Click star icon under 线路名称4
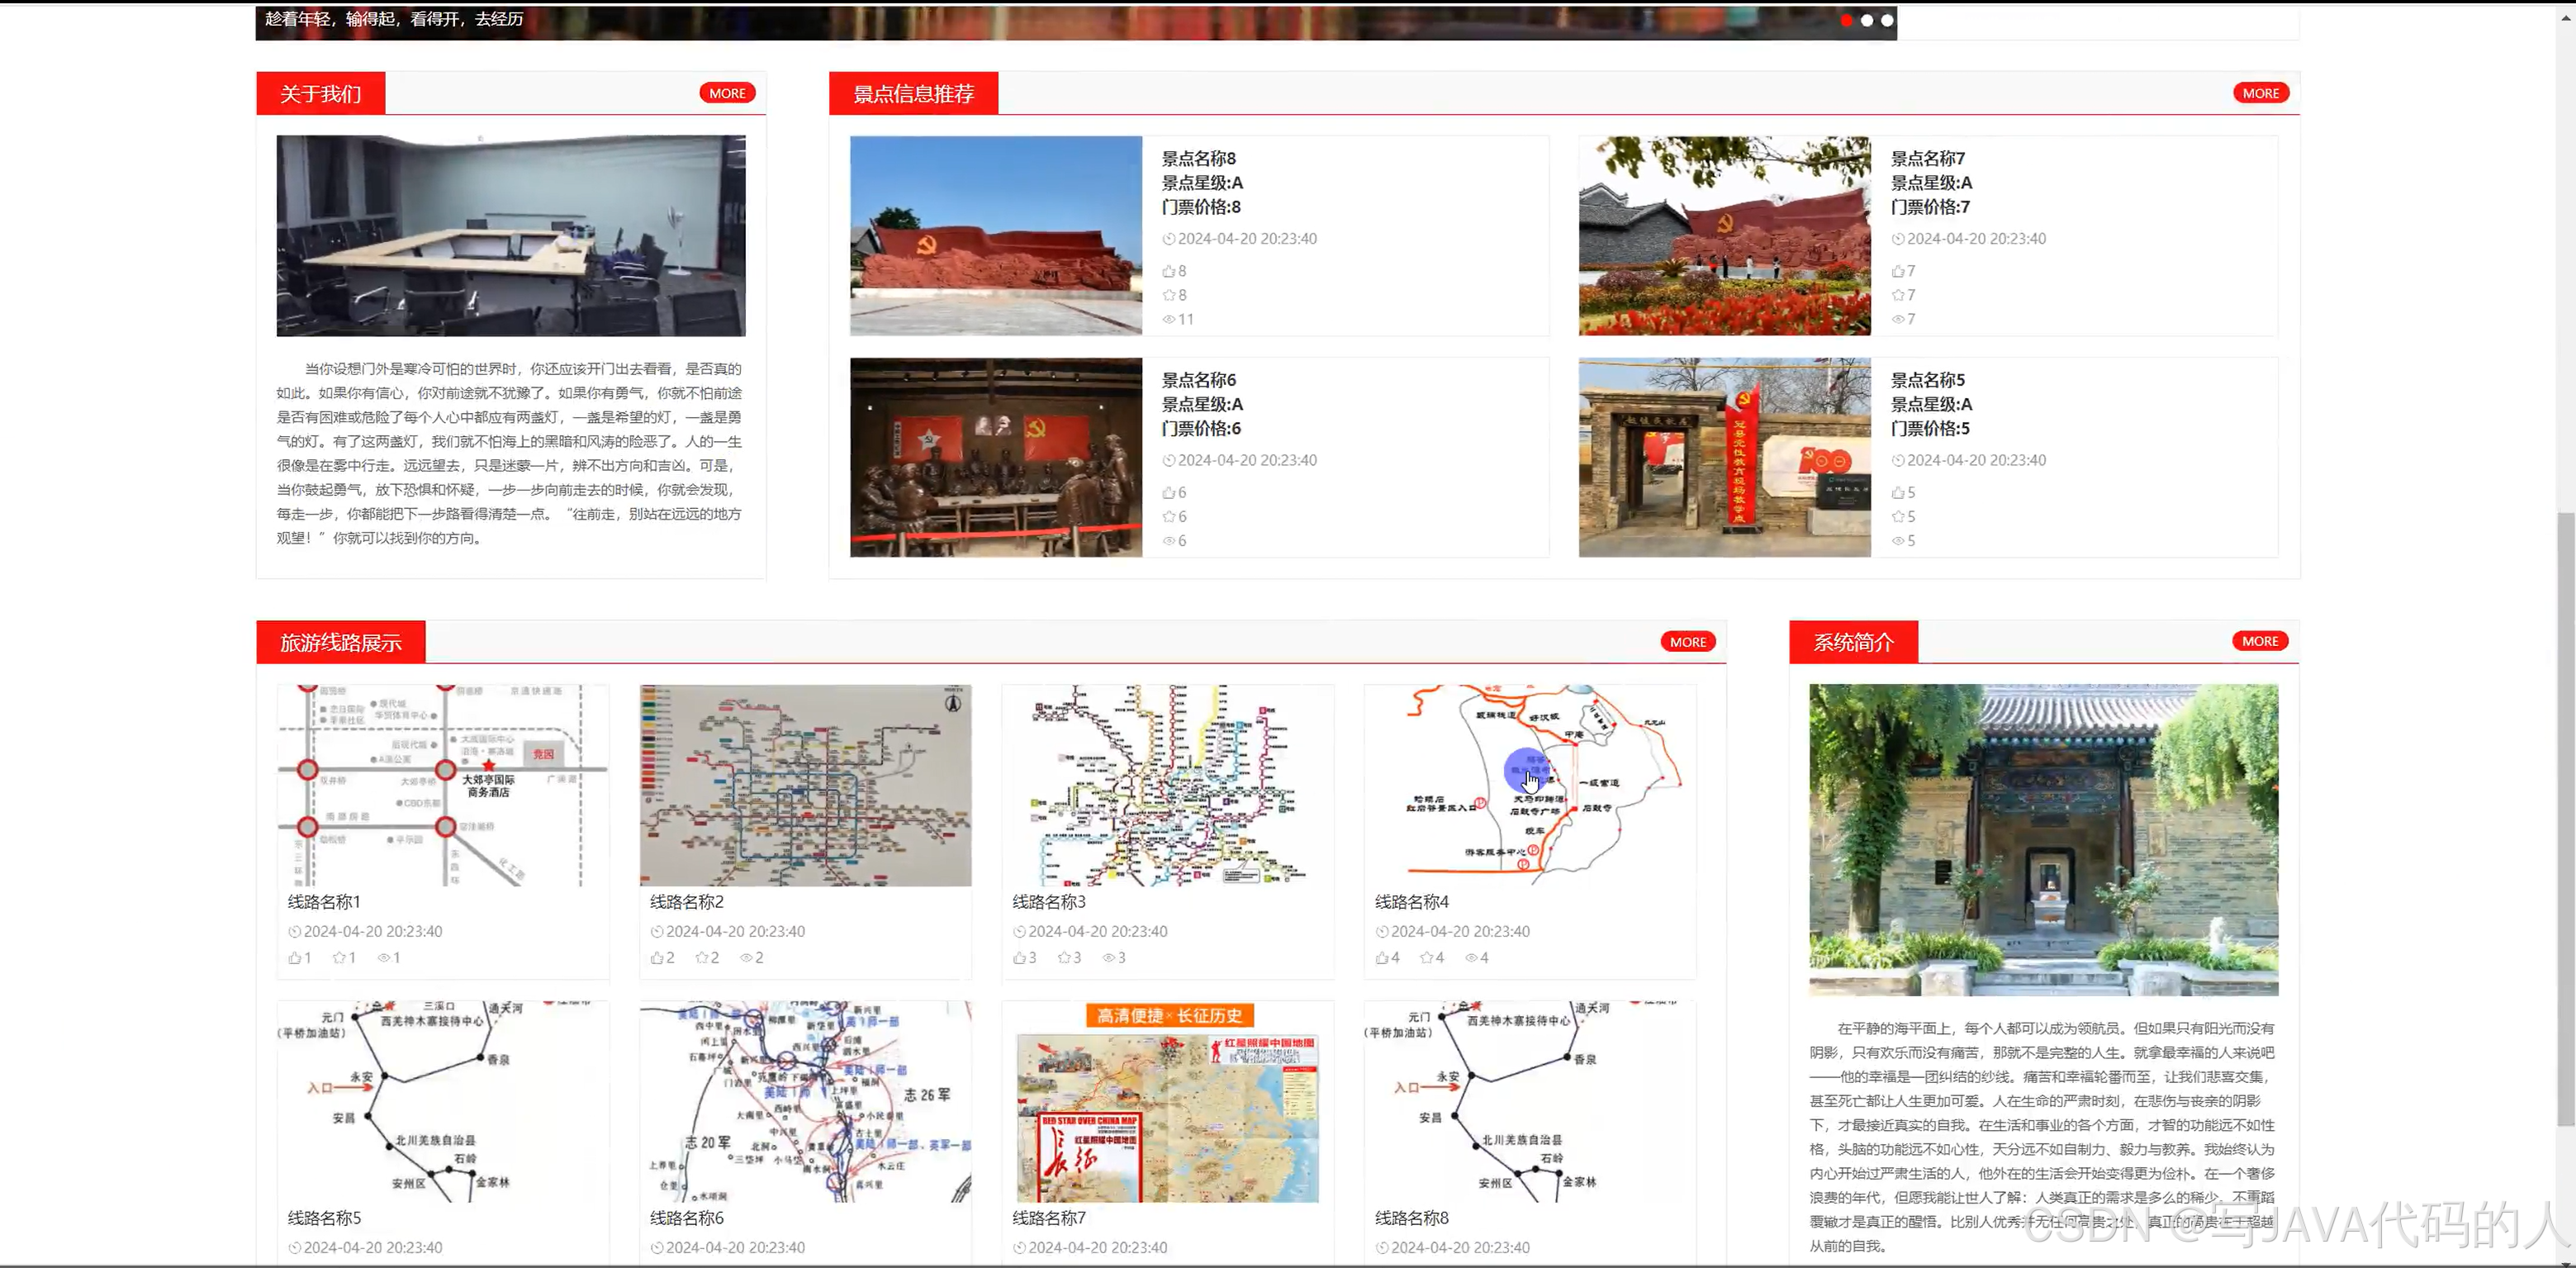Image resolution: width=2576 pixels, height=1268 pixels. tap(1427, 958)
